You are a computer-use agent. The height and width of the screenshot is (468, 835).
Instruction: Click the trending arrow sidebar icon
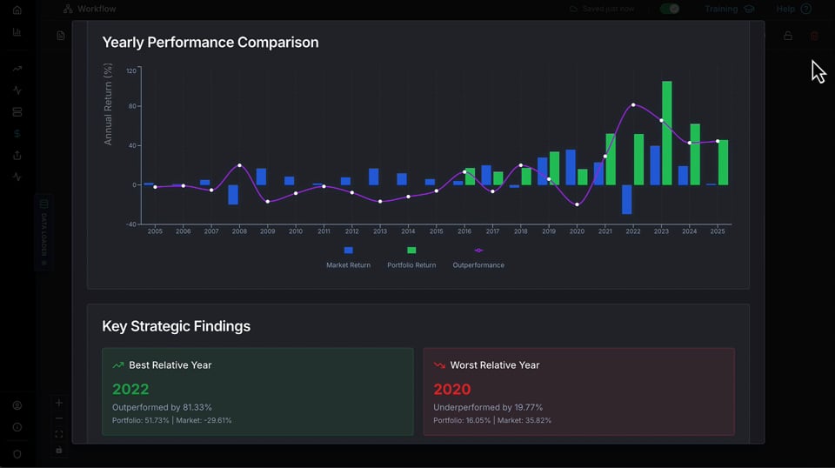17,69
